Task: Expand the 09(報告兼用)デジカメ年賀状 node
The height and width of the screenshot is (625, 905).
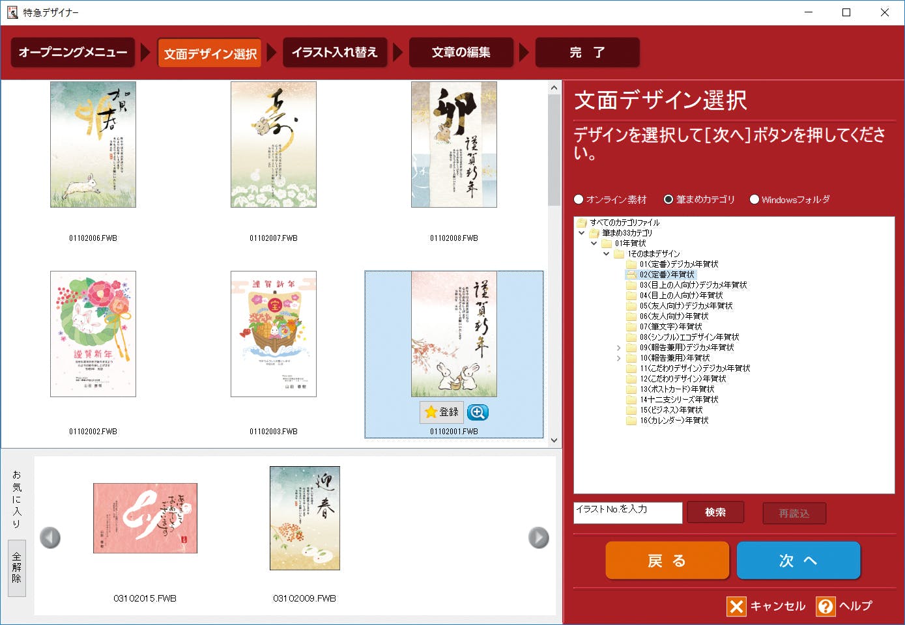Action: (x=618, y=348)
